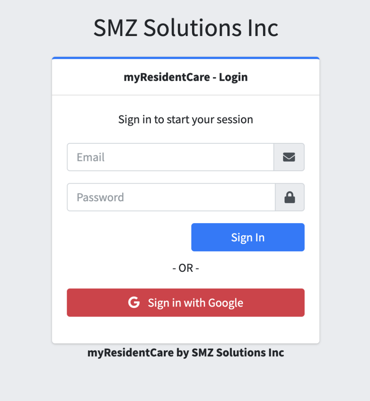Focus the Password input field
Viewport: 370px width, 401px height.
tap(171, 197)
